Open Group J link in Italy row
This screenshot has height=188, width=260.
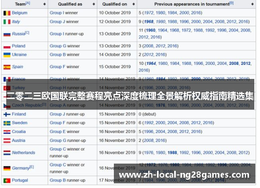point(57,22)
